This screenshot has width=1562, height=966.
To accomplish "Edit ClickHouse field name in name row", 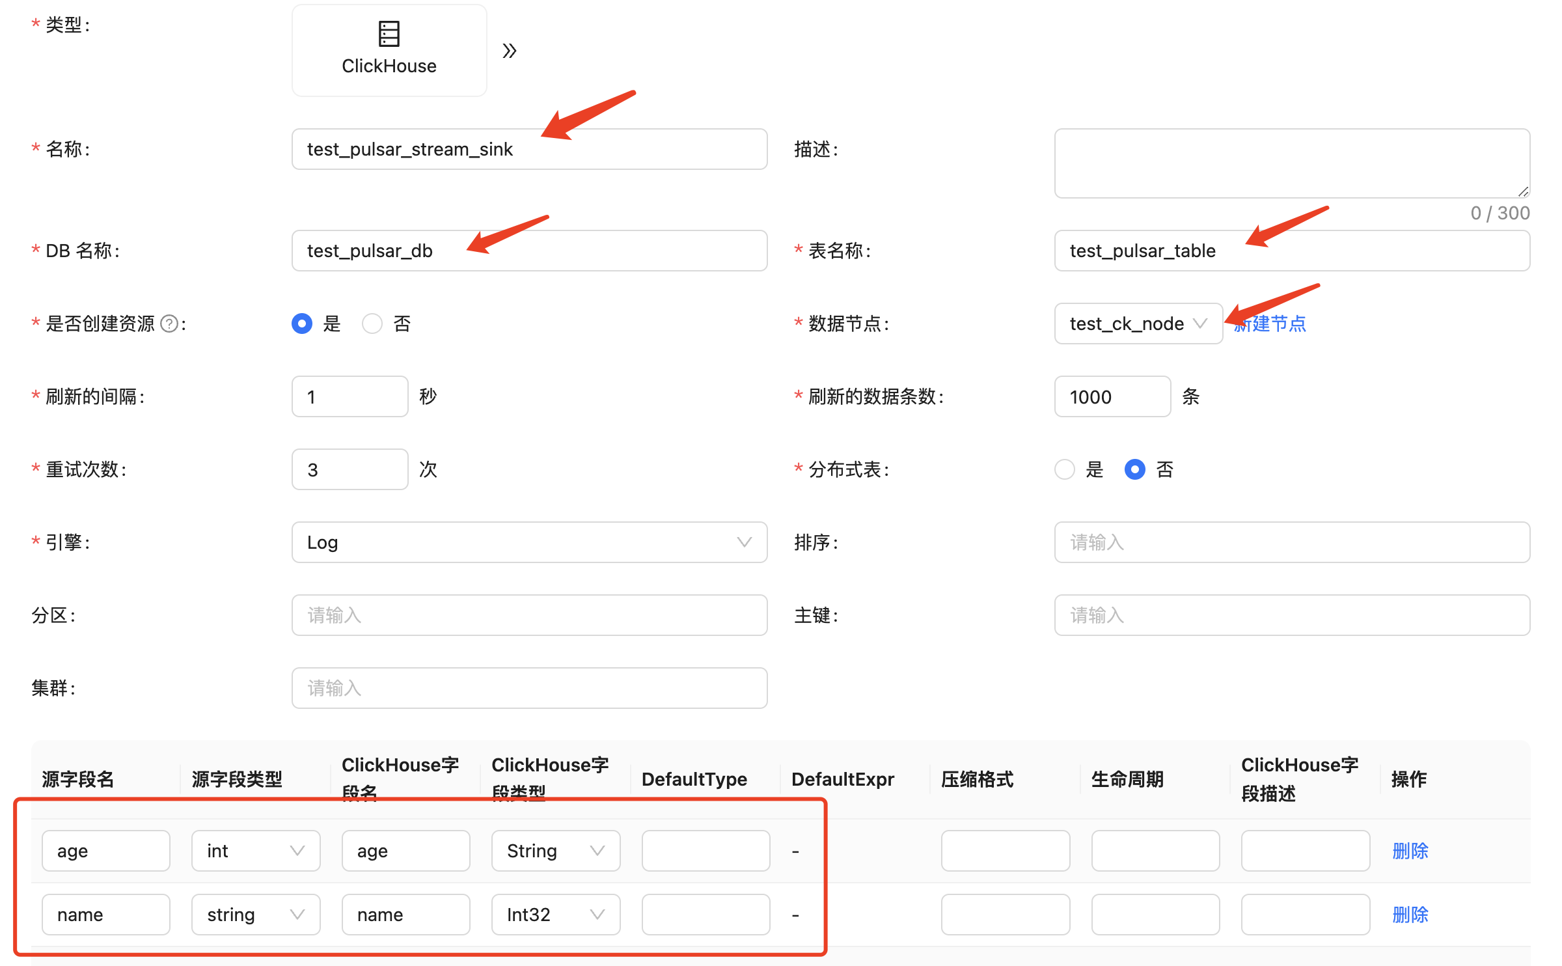I will coord(406,915).
